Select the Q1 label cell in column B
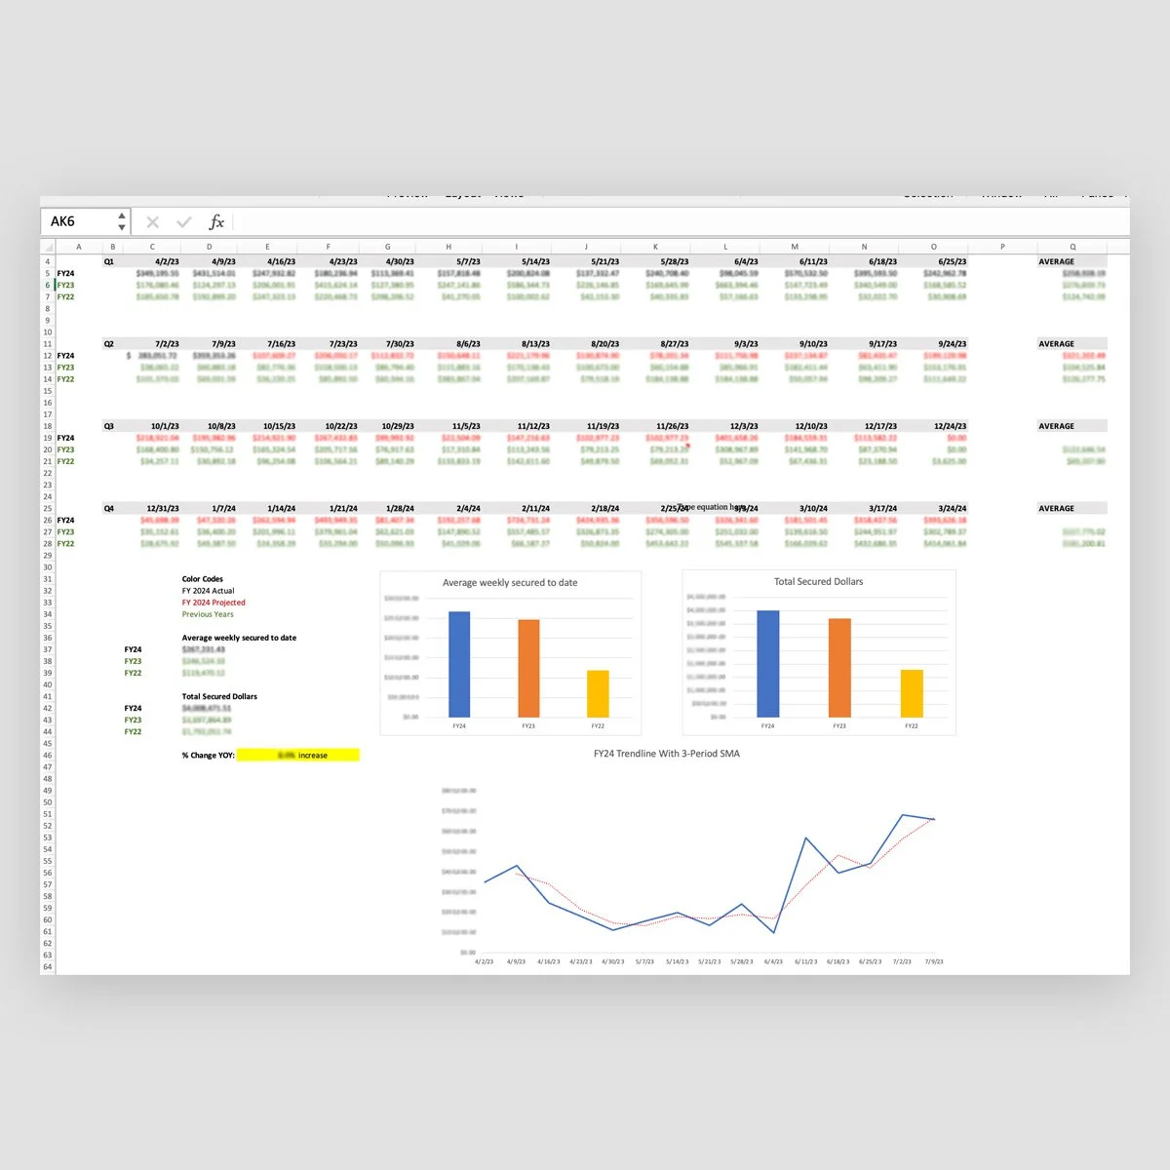Viewport: 1170px width, 1170px height. [109, 261]
